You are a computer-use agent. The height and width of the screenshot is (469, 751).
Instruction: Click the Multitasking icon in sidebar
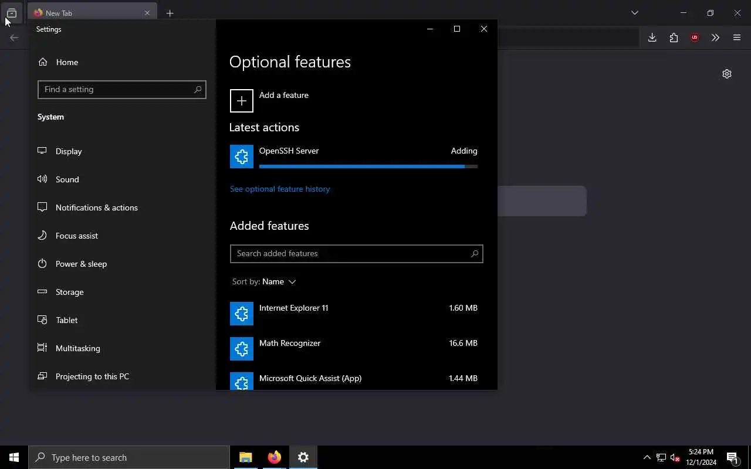[42, 348]
